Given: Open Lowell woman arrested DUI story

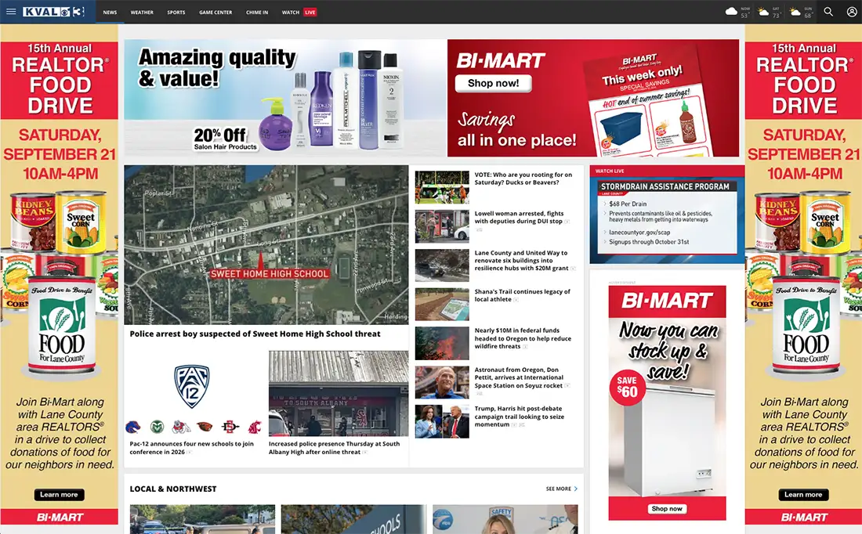Looking at the screenshot, I should click(519, 218).
